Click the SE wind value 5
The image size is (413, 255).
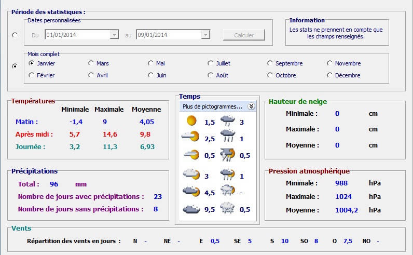coord(250,241)
